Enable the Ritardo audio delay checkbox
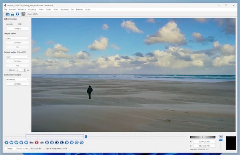 7,70
